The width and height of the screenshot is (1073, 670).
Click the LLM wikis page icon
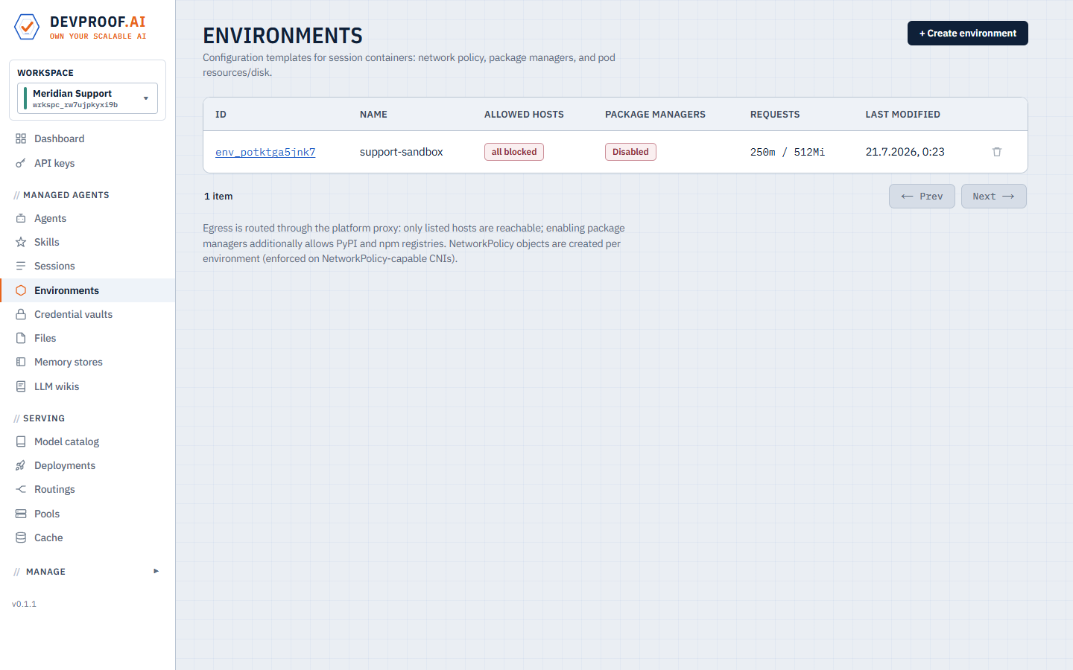point(21,386)
